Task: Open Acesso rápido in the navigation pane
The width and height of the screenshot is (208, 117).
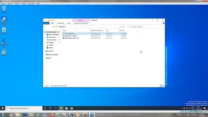Action: coord(52,32)
